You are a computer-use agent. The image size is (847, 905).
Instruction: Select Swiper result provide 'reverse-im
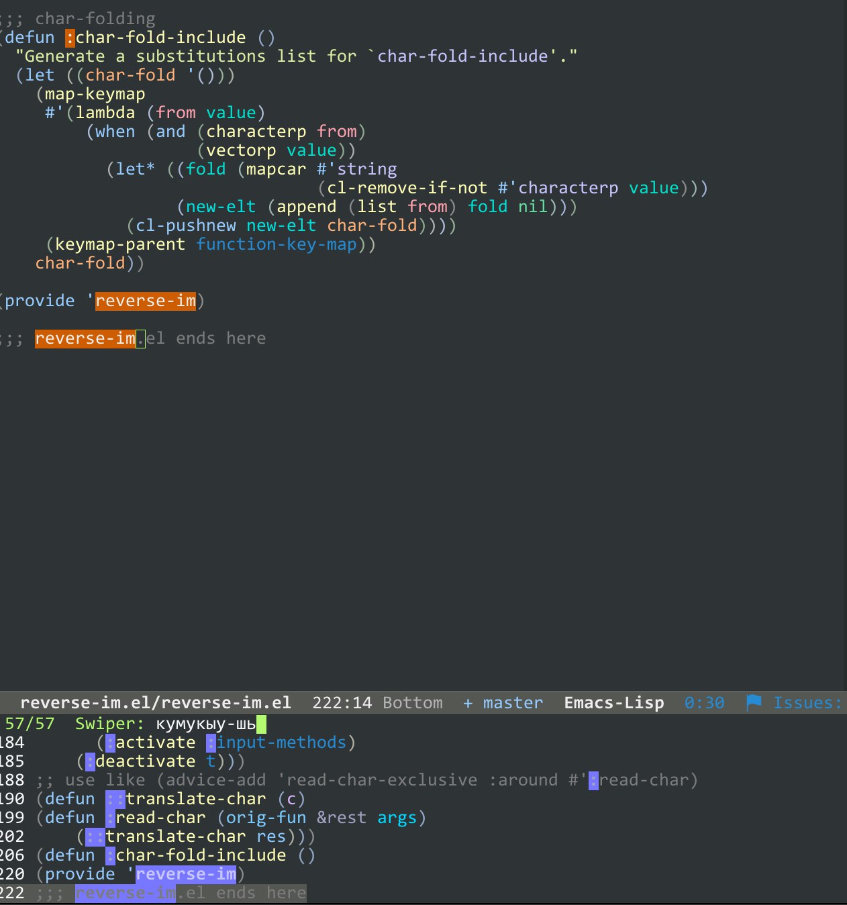tap(423, 874)
